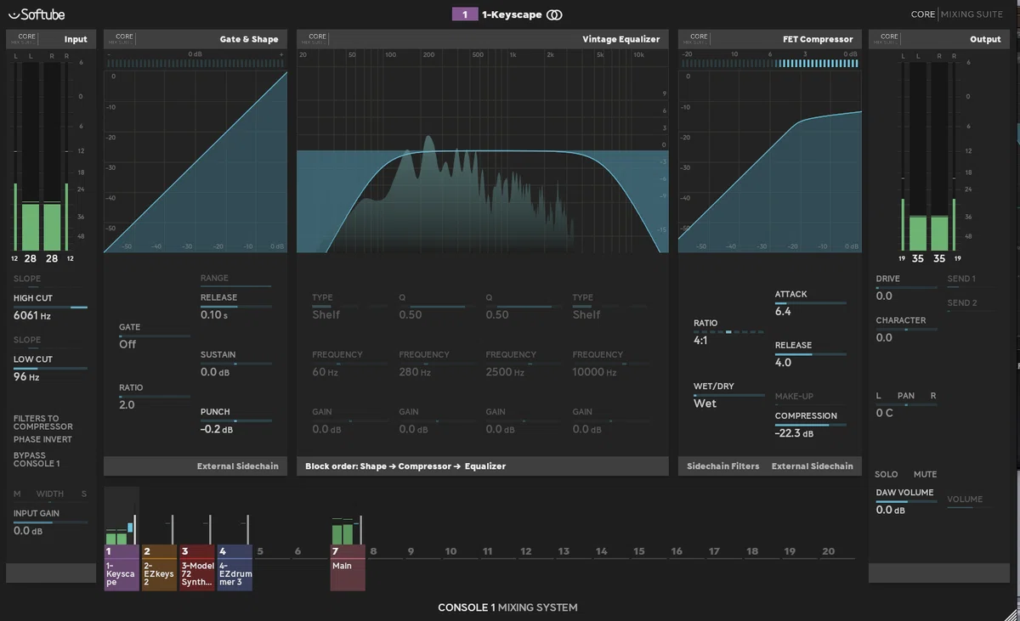Image resolution: width=1020 pixels, height=621 pixels.
Task: Click the CORE badge in Vintage Equalizer section
Action: click(317, 38)
